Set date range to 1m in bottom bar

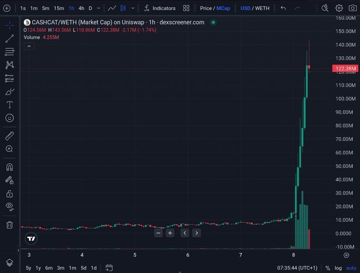coord(73,268)
